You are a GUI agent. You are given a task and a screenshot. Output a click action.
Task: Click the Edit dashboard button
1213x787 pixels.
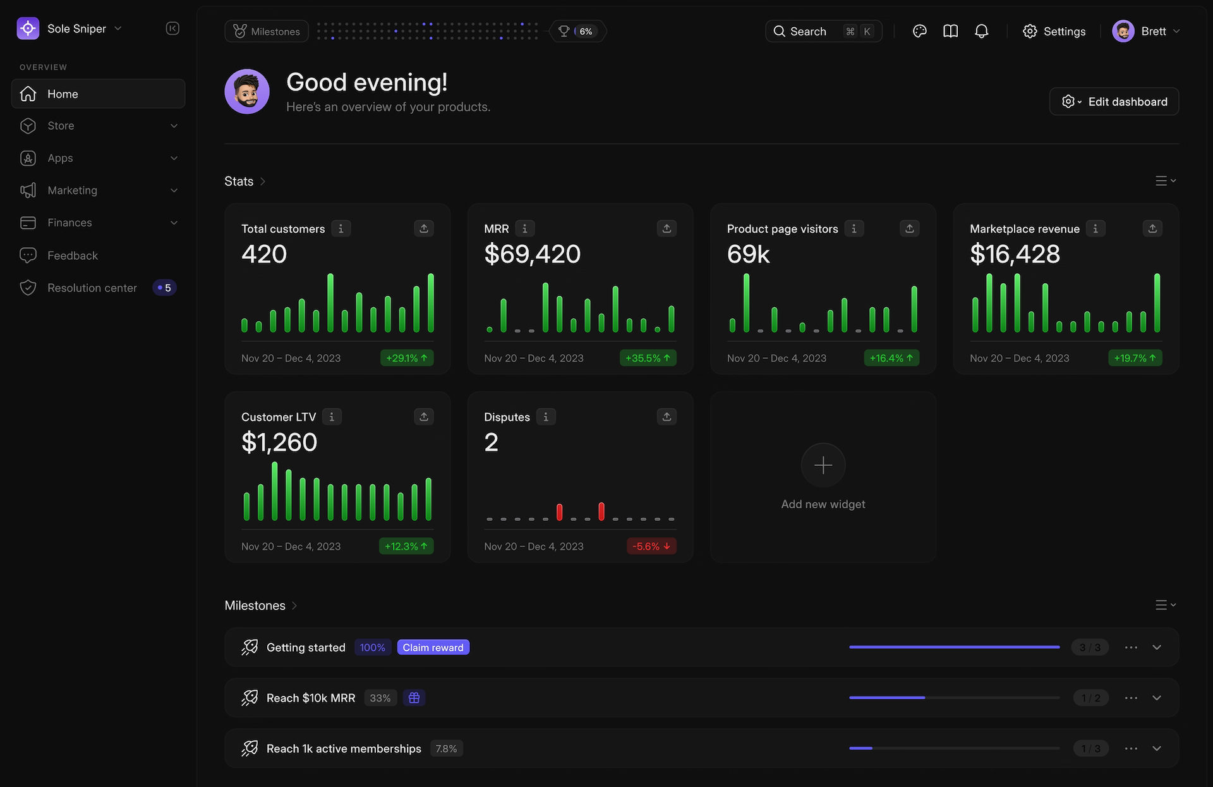pos(1114,101)
